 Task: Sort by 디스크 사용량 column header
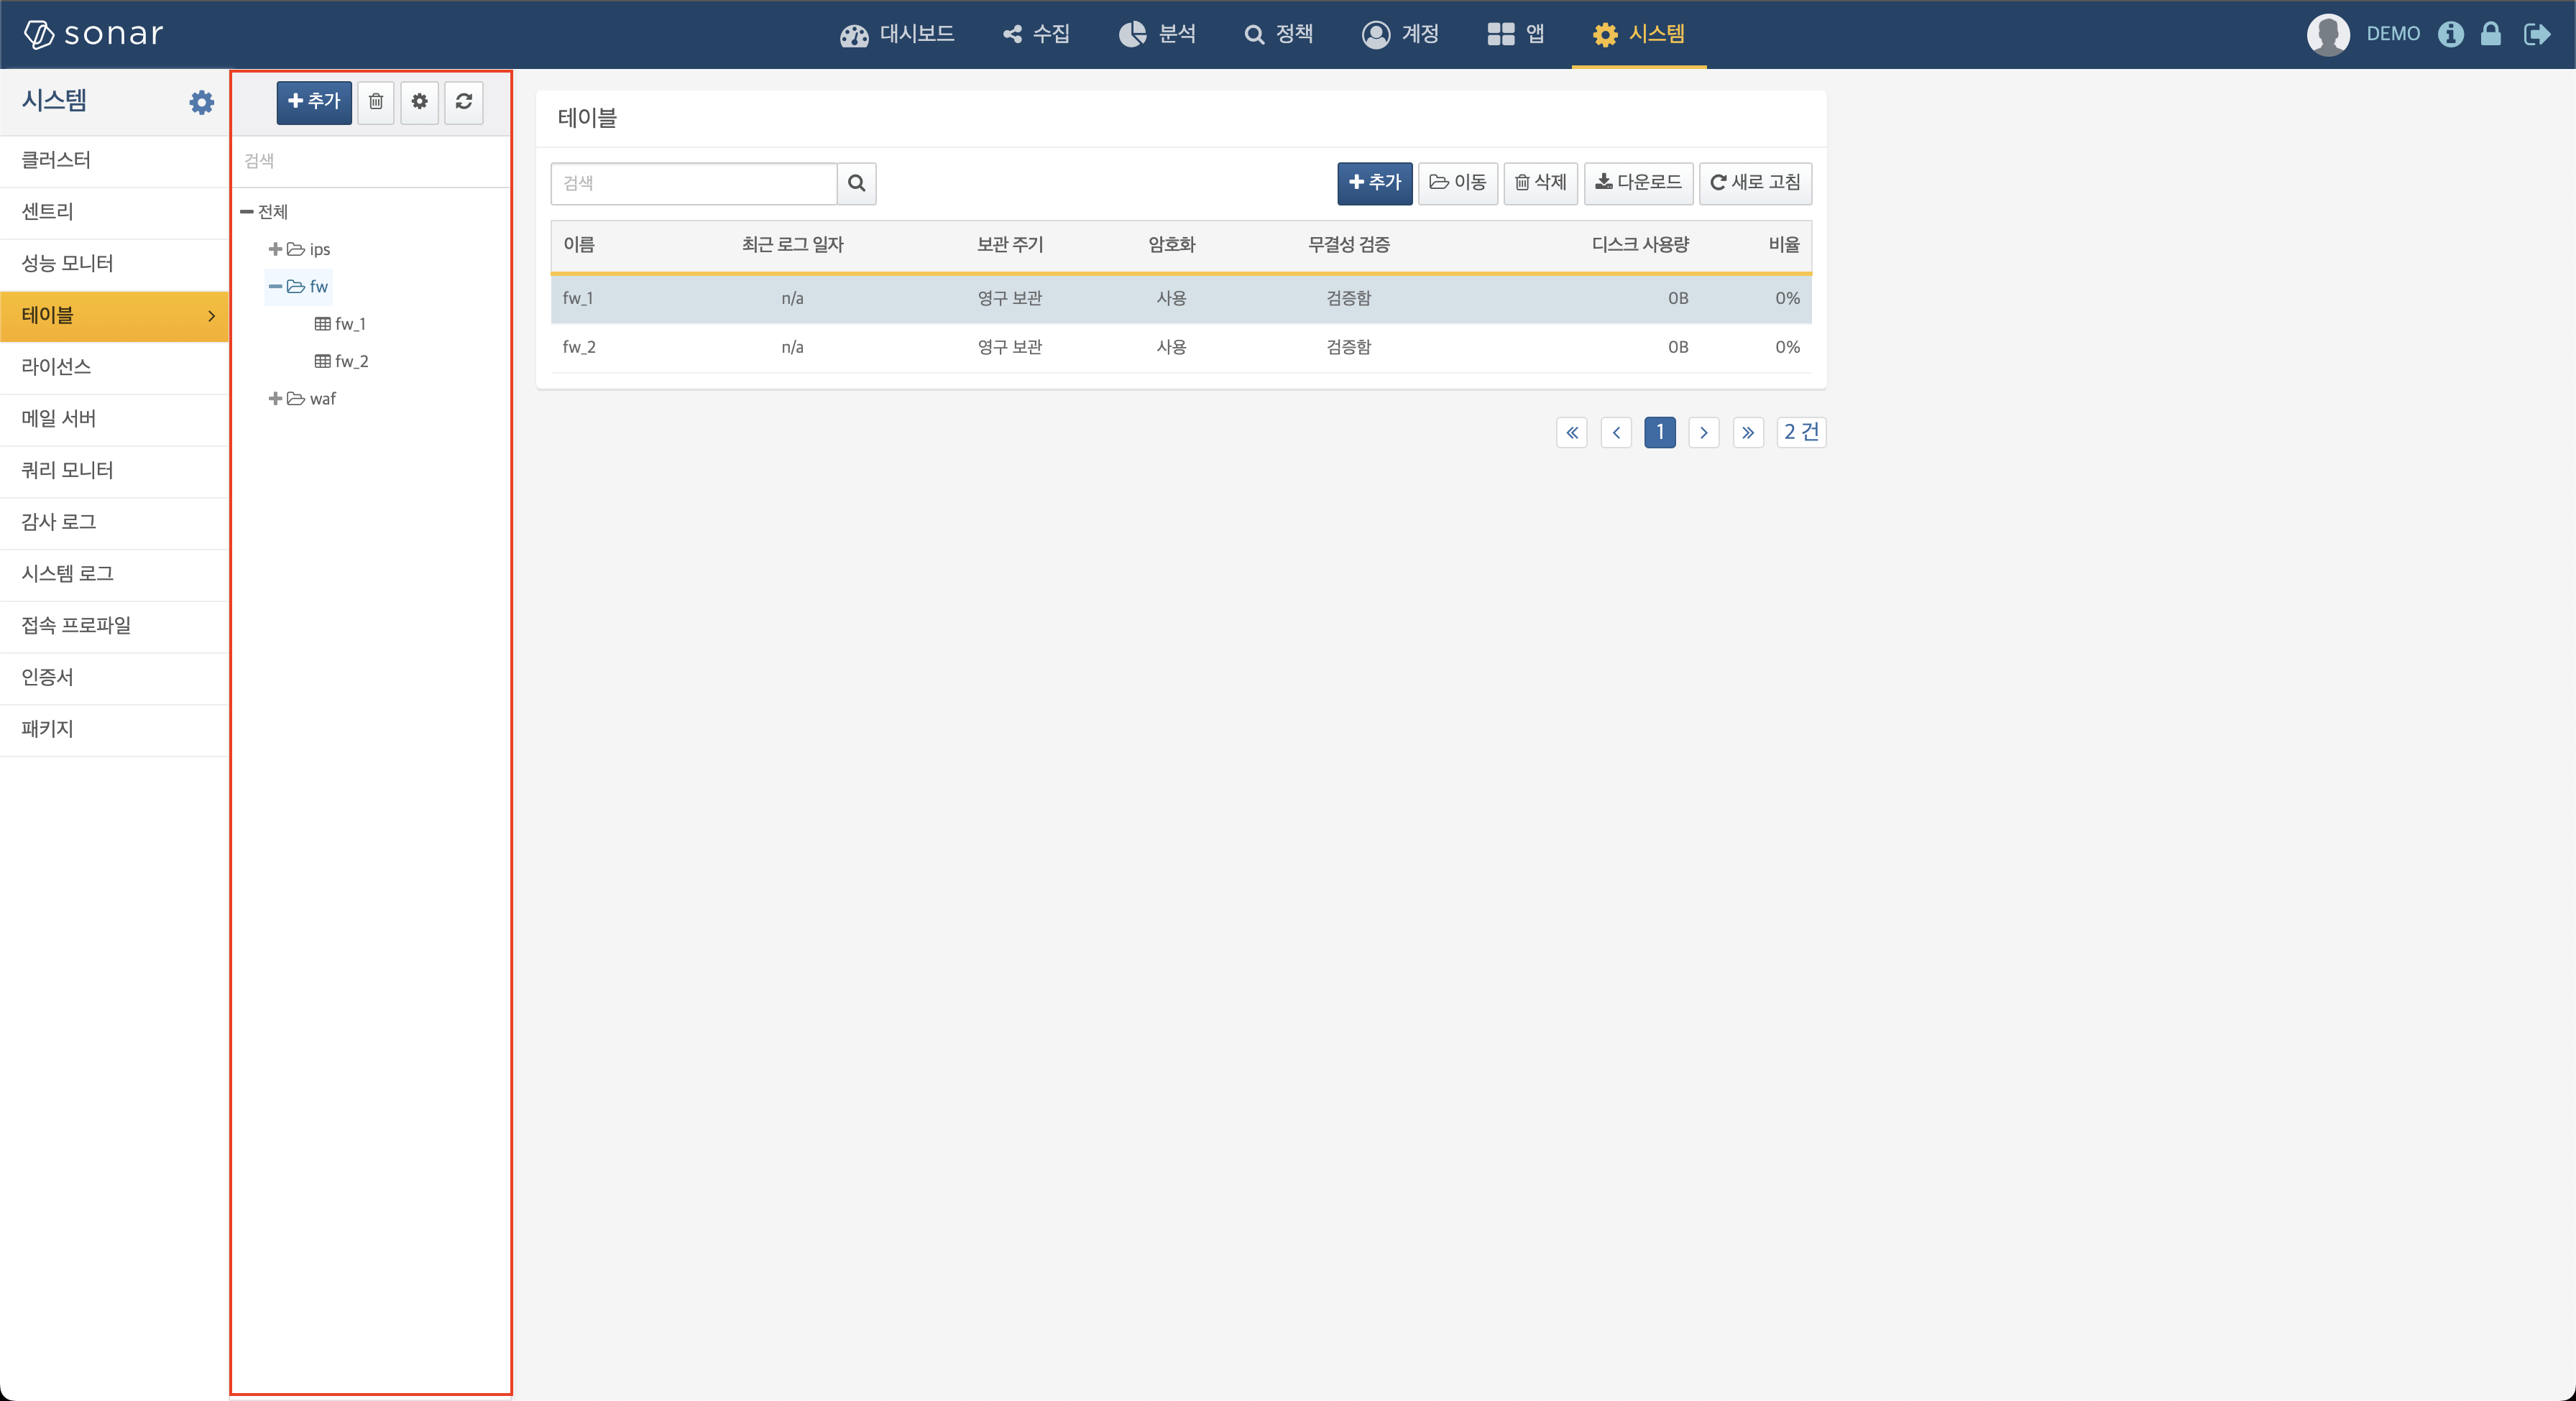(x=1640, y=245)
